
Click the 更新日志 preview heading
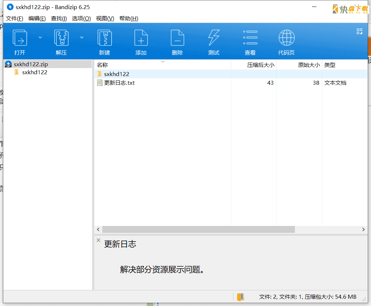120,244
